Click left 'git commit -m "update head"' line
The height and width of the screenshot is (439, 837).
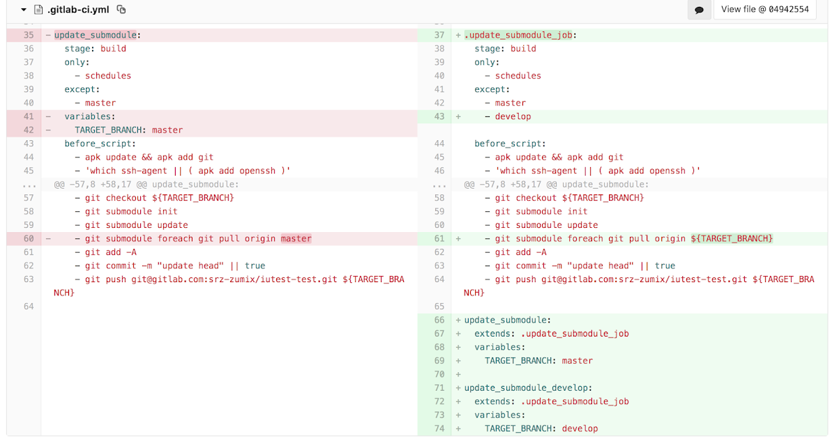[170, 265]
